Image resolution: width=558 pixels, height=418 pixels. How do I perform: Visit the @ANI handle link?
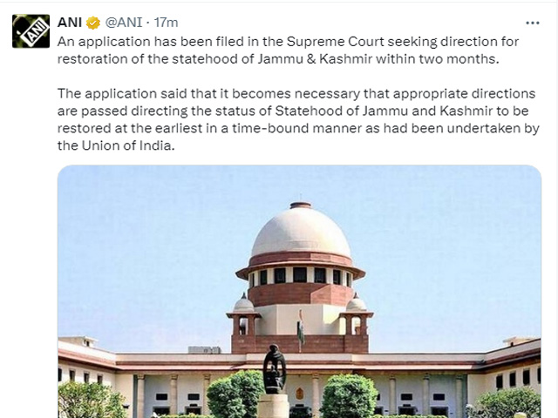click(x=124, y=23)
